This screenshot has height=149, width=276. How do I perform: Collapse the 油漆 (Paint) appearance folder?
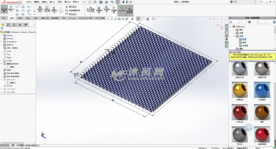click(x=234, y=36)
